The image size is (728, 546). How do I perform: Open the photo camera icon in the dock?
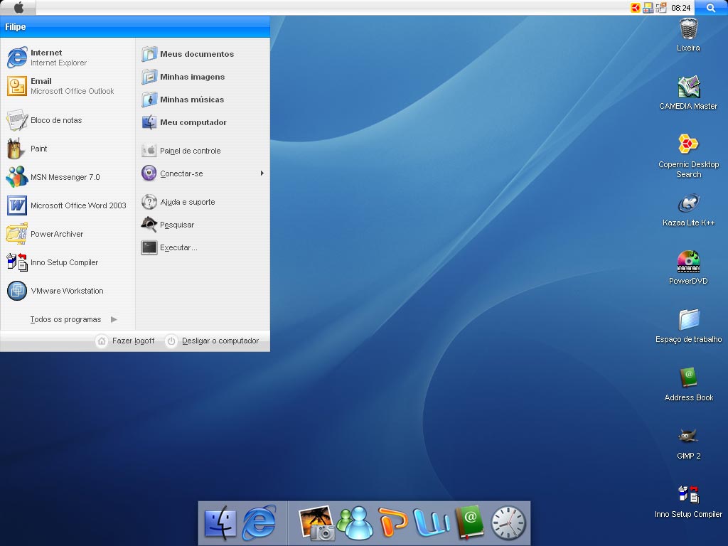point(316,523)
